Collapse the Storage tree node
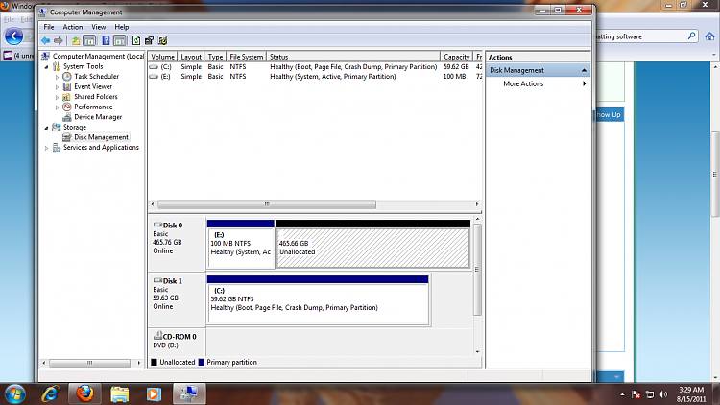Screen dimensions: 720x405 (46, 128)
